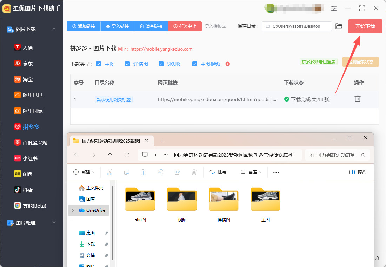Screen dimensions: 386x267
Task: Open 主文件夹 in navigation pane
Action: pos(91,188)
